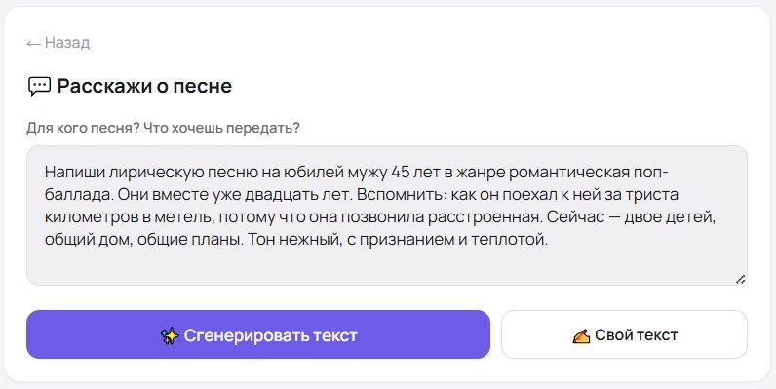Image resolution: width=776 pixels, height=389 pixels.
Task: Click the left arrow beside Назад
Action: [33, 44]
